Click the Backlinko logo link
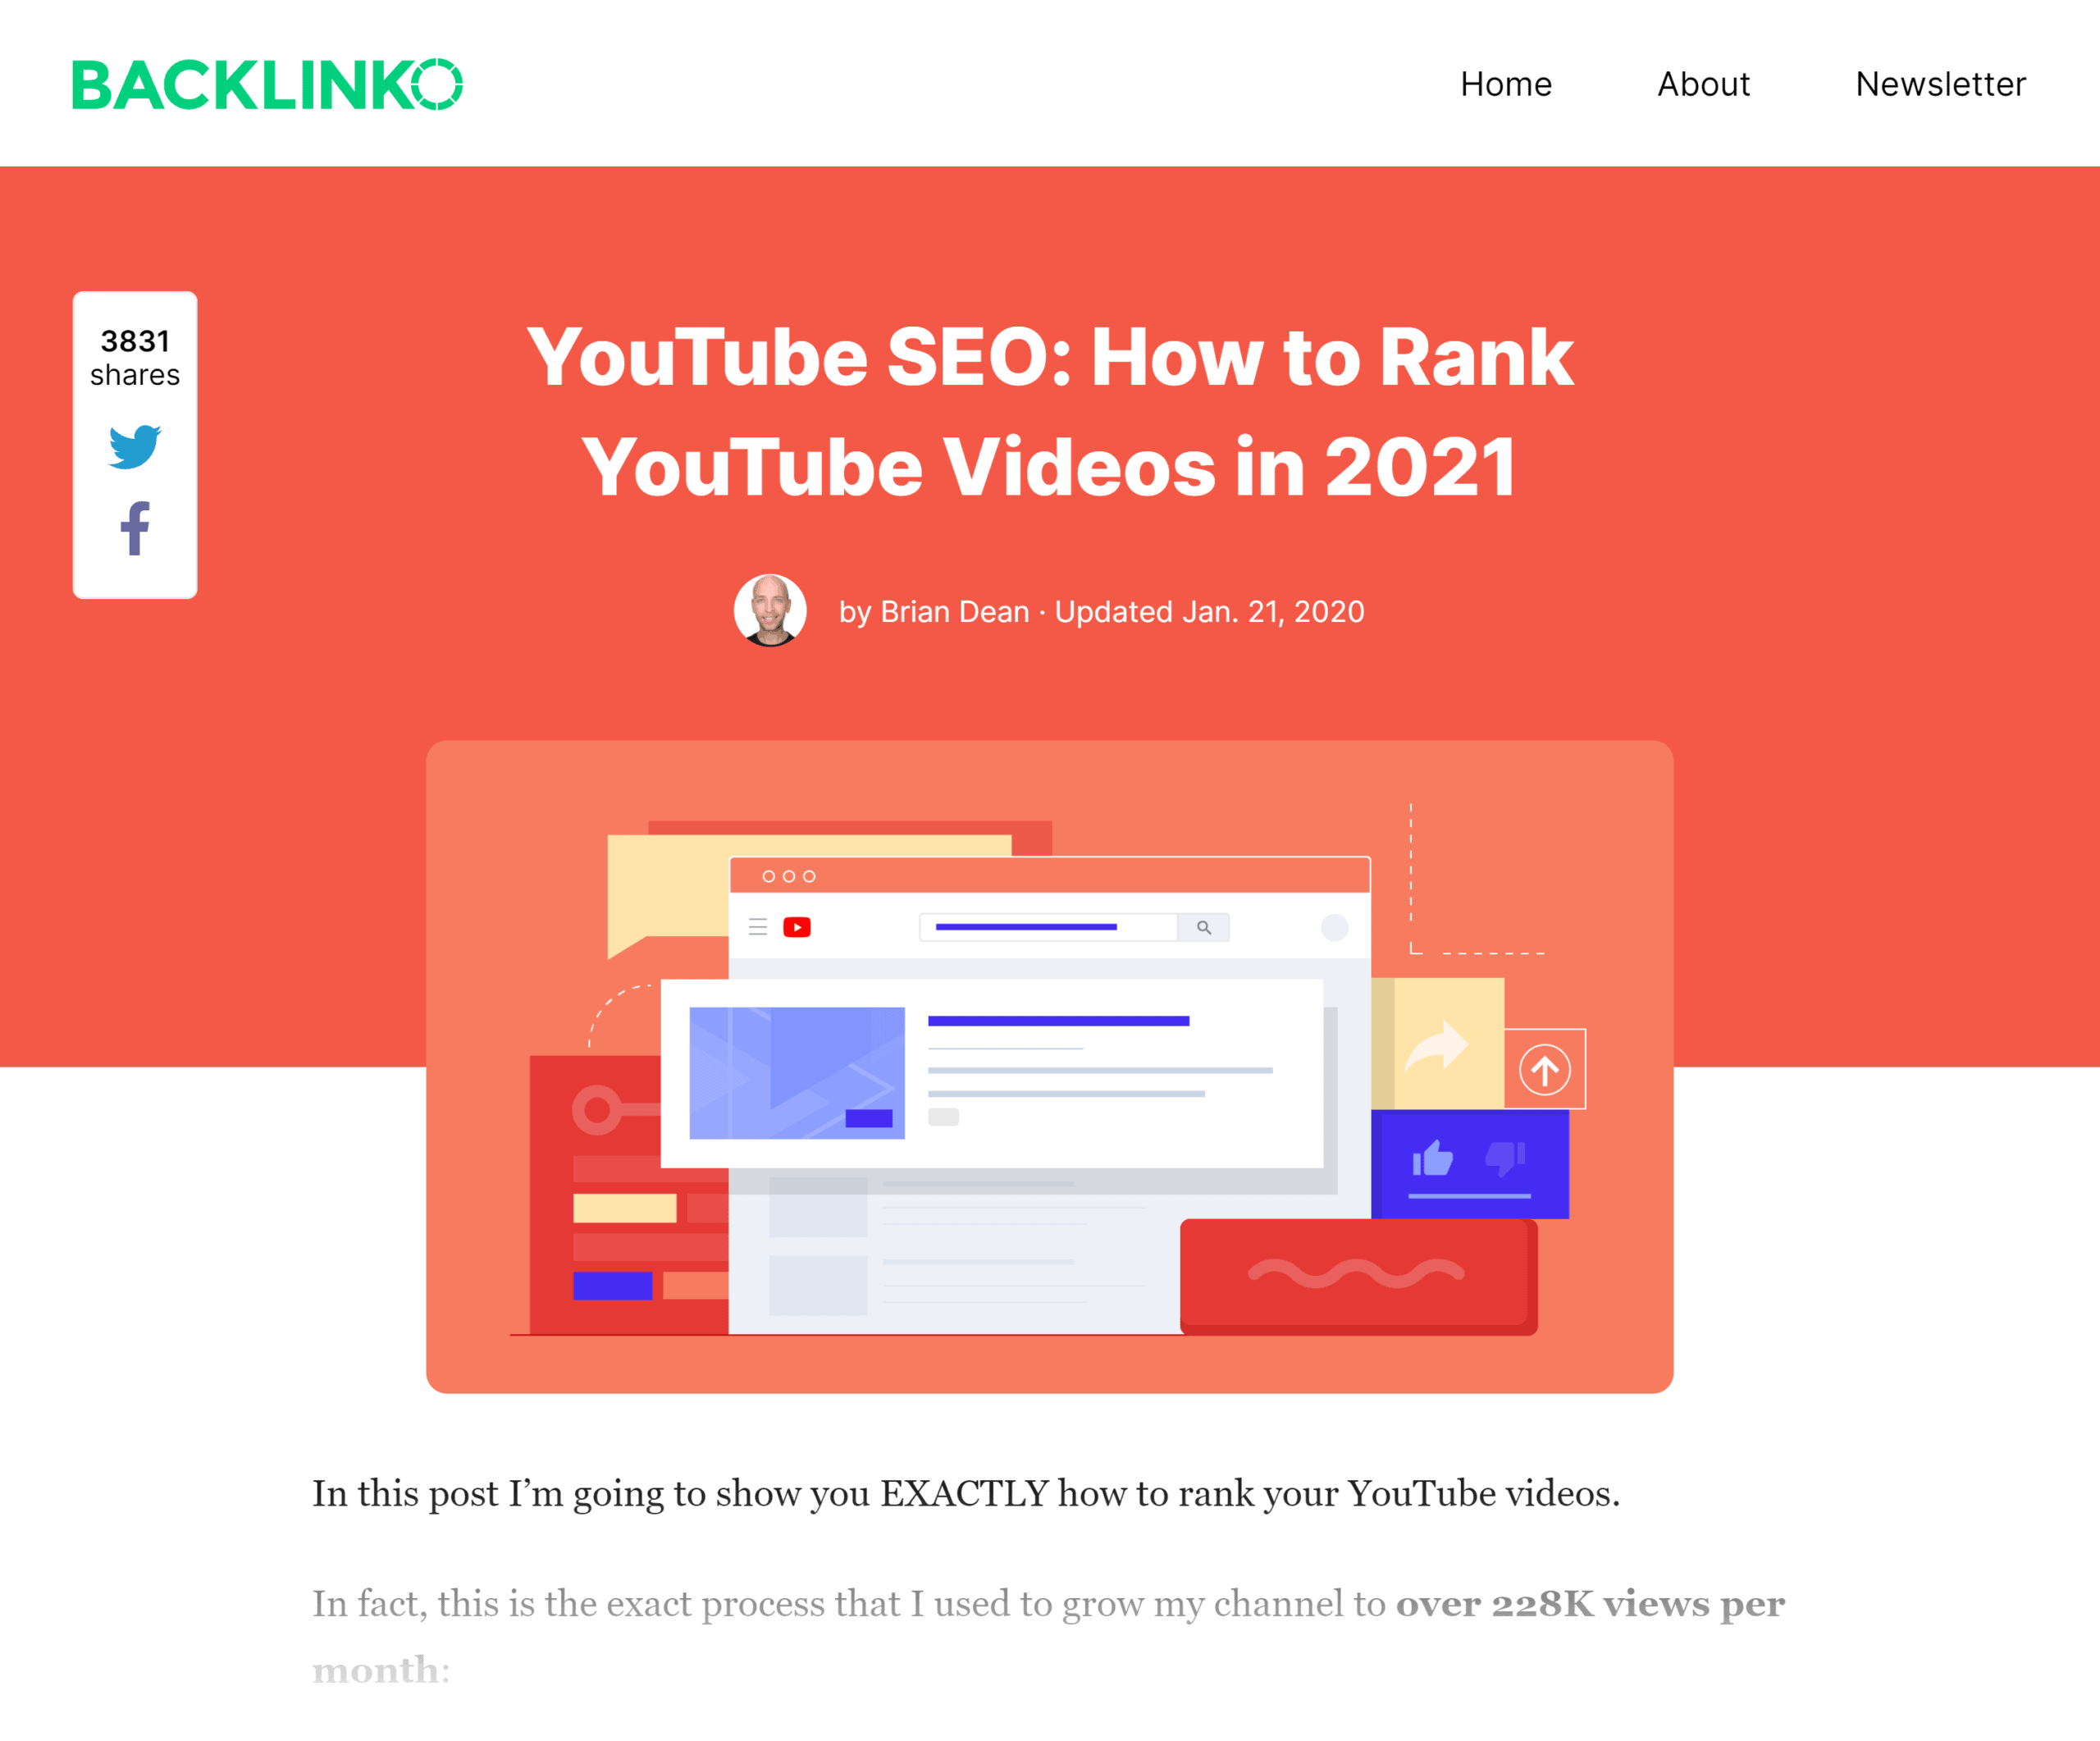The width and height of the screenshot is (2100, 1741). tap(268, 80)
